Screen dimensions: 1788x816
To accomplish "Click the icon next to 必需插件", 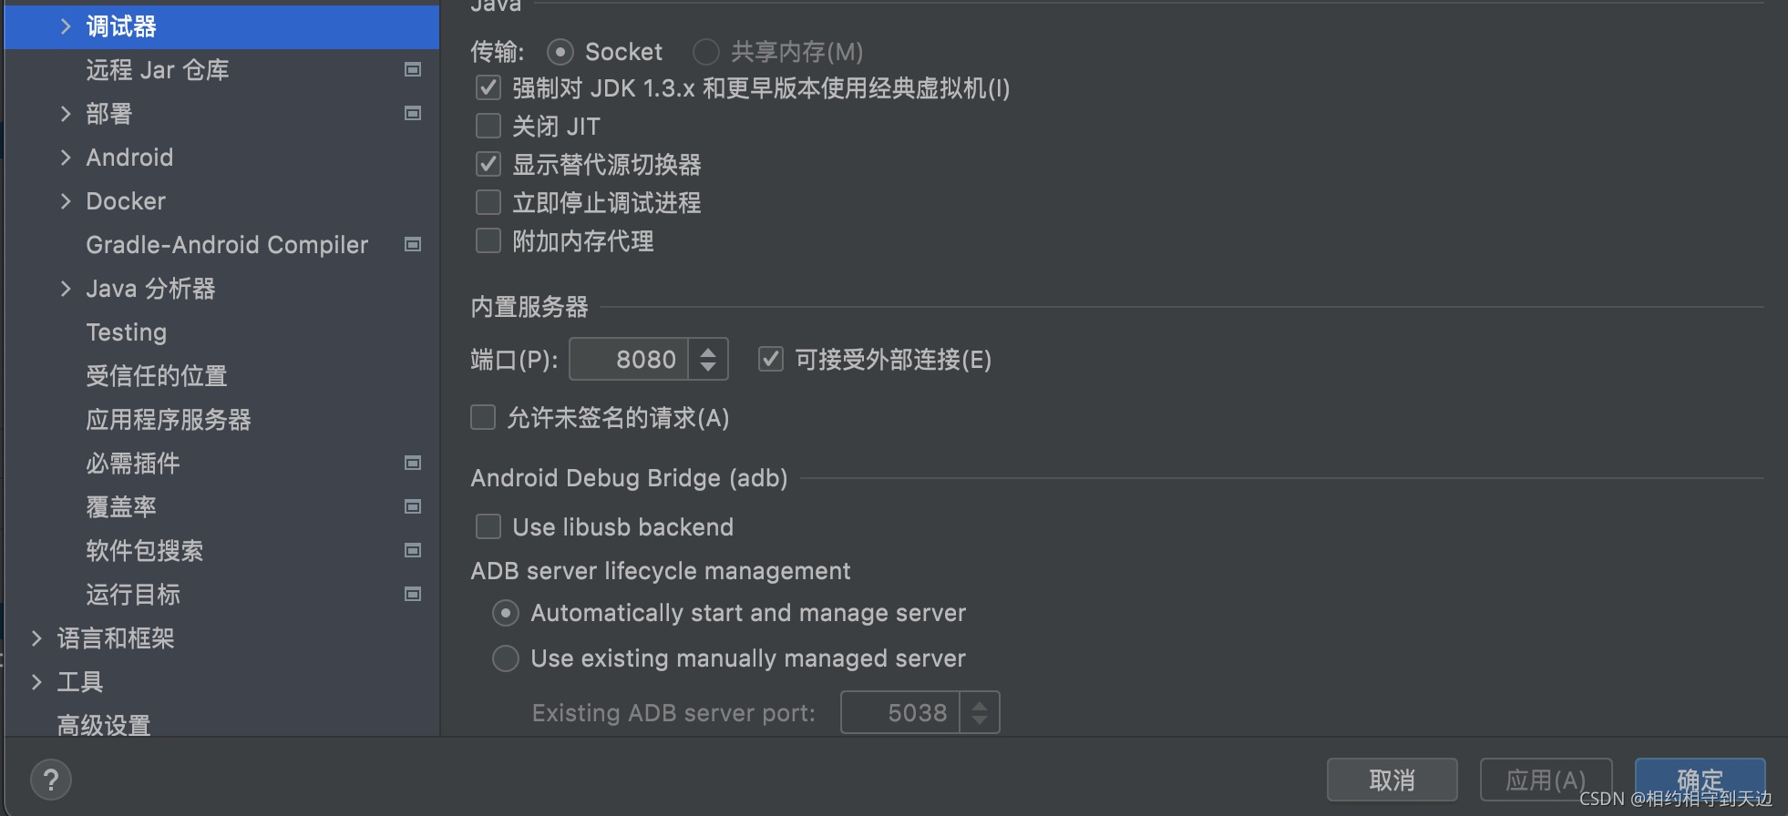I will click(x=413, y=463).
